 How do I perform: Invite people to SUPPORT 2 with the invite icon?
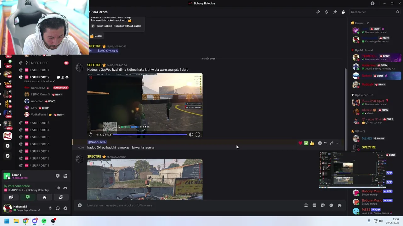click(63, 77)
